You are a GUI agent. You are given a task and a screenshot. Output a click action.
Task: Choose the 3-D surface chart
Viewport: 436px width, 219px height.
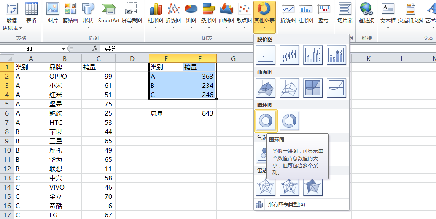[x=266, y=88]
